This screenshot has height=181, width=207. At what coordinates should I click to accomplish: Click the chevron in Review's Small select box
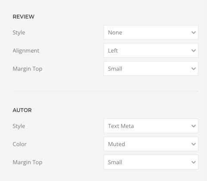194,69
